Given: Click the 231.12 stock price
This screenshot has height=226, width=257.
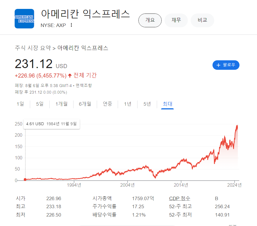Looking at the screenshot, I should pyautogui.click(x=34, y=64).
